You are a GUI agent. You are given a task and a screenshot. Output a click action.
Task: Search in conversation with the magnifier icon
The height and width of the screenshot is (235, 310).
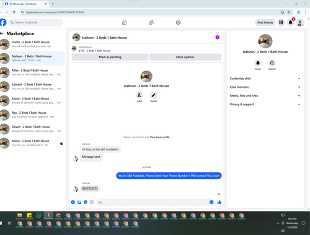[272, 63]
